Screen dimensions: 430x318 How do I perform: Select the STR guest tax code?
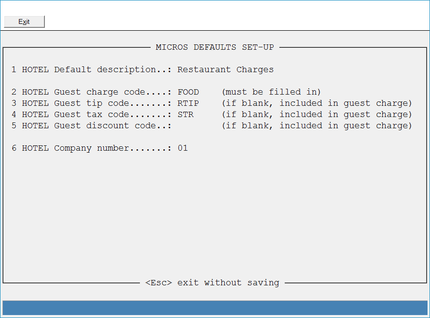185,115
